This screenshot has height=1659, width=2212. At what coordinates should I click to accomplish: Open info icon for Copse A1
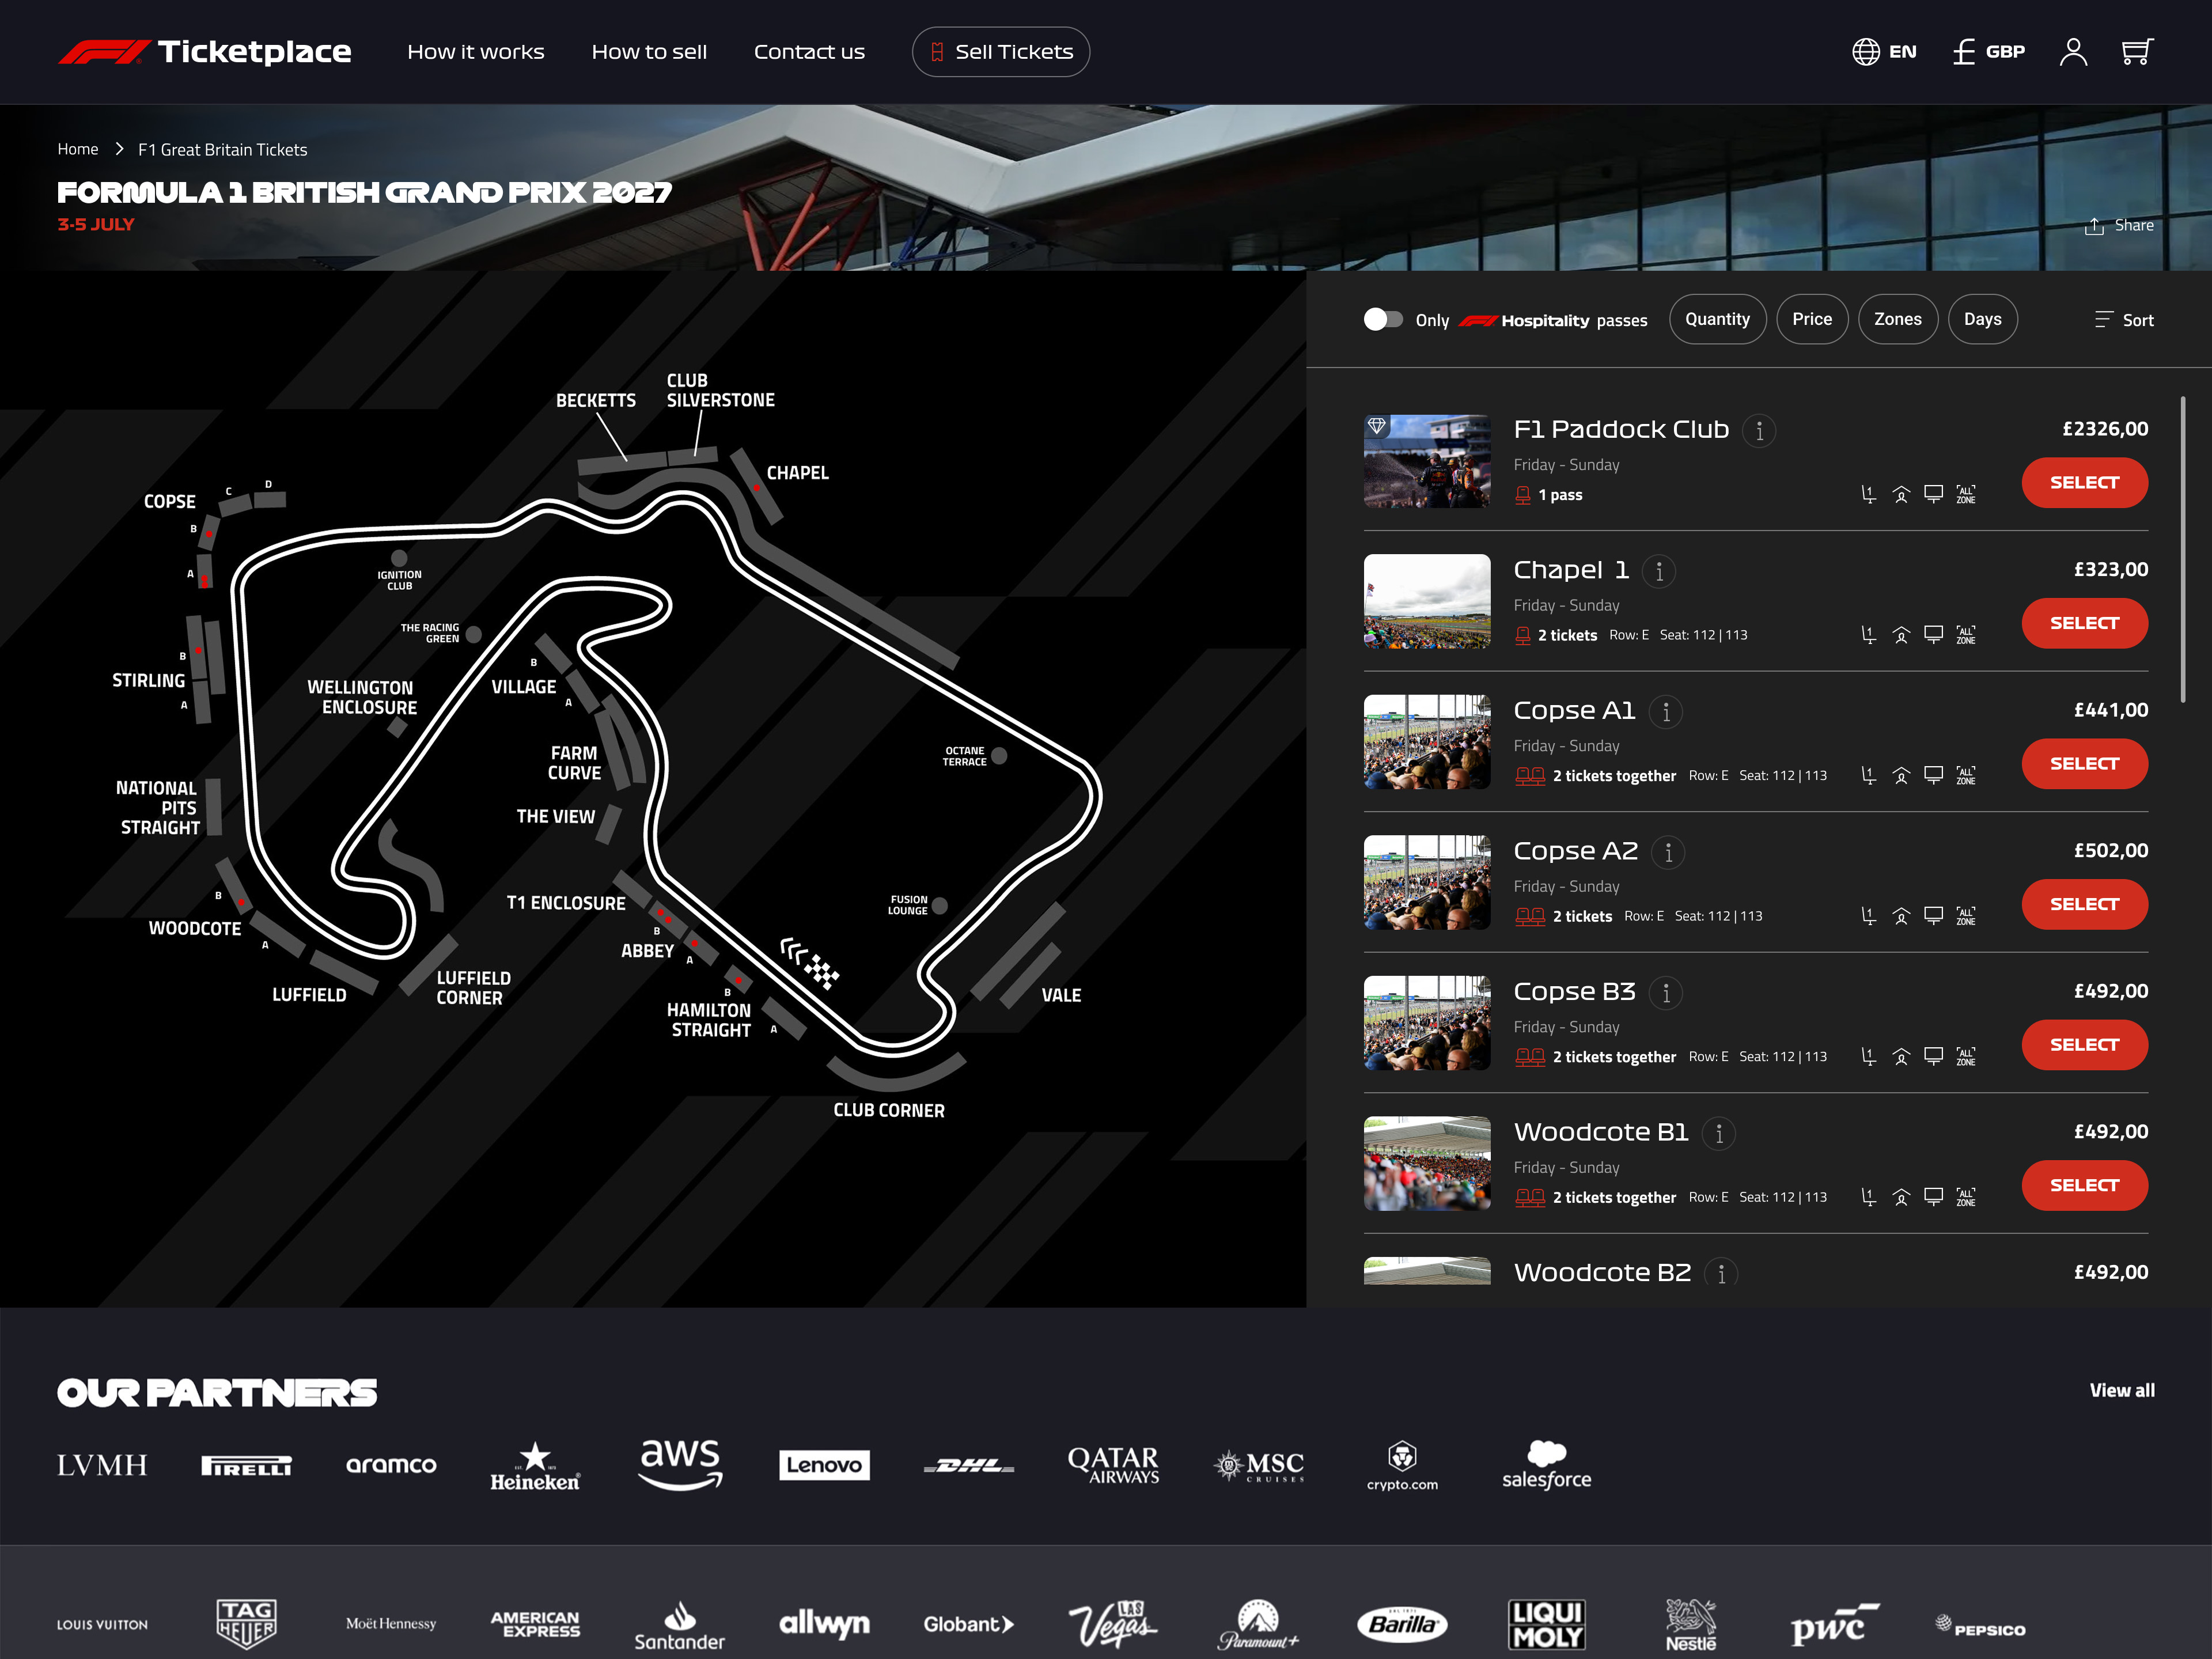(x=1665, y=712)
